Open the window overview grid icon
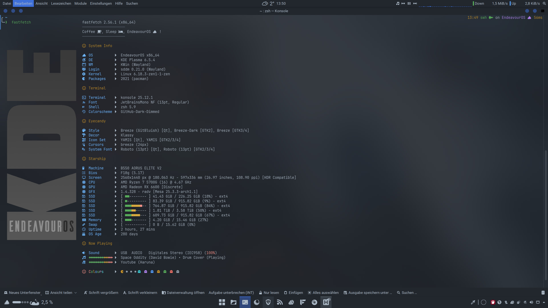Image resolution: width=548 pixels, height=308 pixels. click(x=222, y=302)
